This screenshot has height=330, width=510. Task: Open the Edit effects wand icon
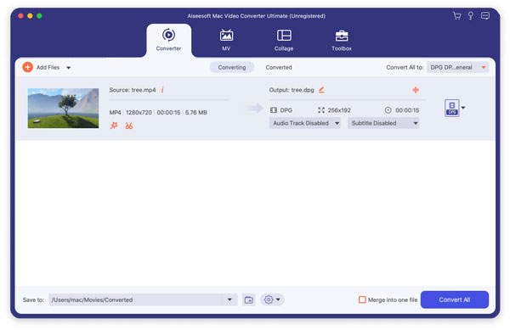[114, 126]
